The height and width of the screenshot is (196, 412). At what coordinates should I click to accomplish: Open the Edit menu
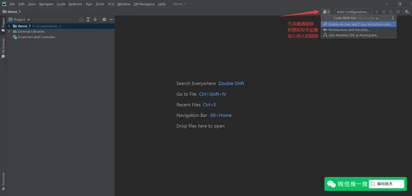22,4
